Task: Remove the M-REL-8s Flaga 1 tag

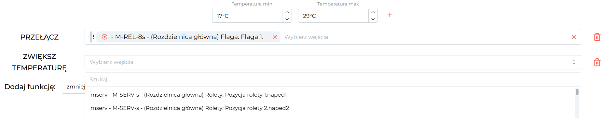Action: pos(275,37)
